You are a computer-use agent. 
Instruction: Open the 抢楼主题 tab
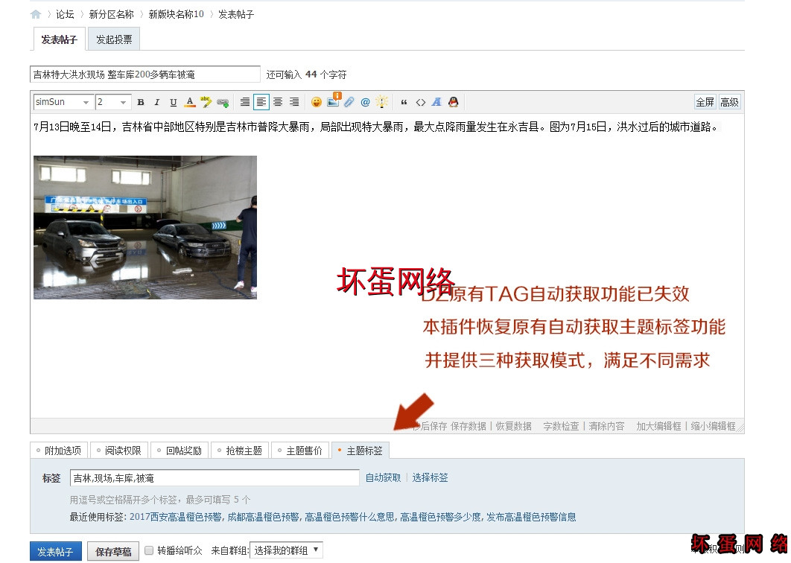point(240,451)
